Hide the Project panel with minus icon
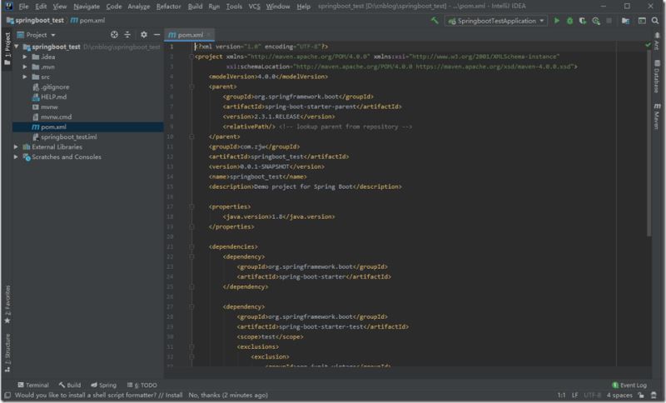 point(157,35)
